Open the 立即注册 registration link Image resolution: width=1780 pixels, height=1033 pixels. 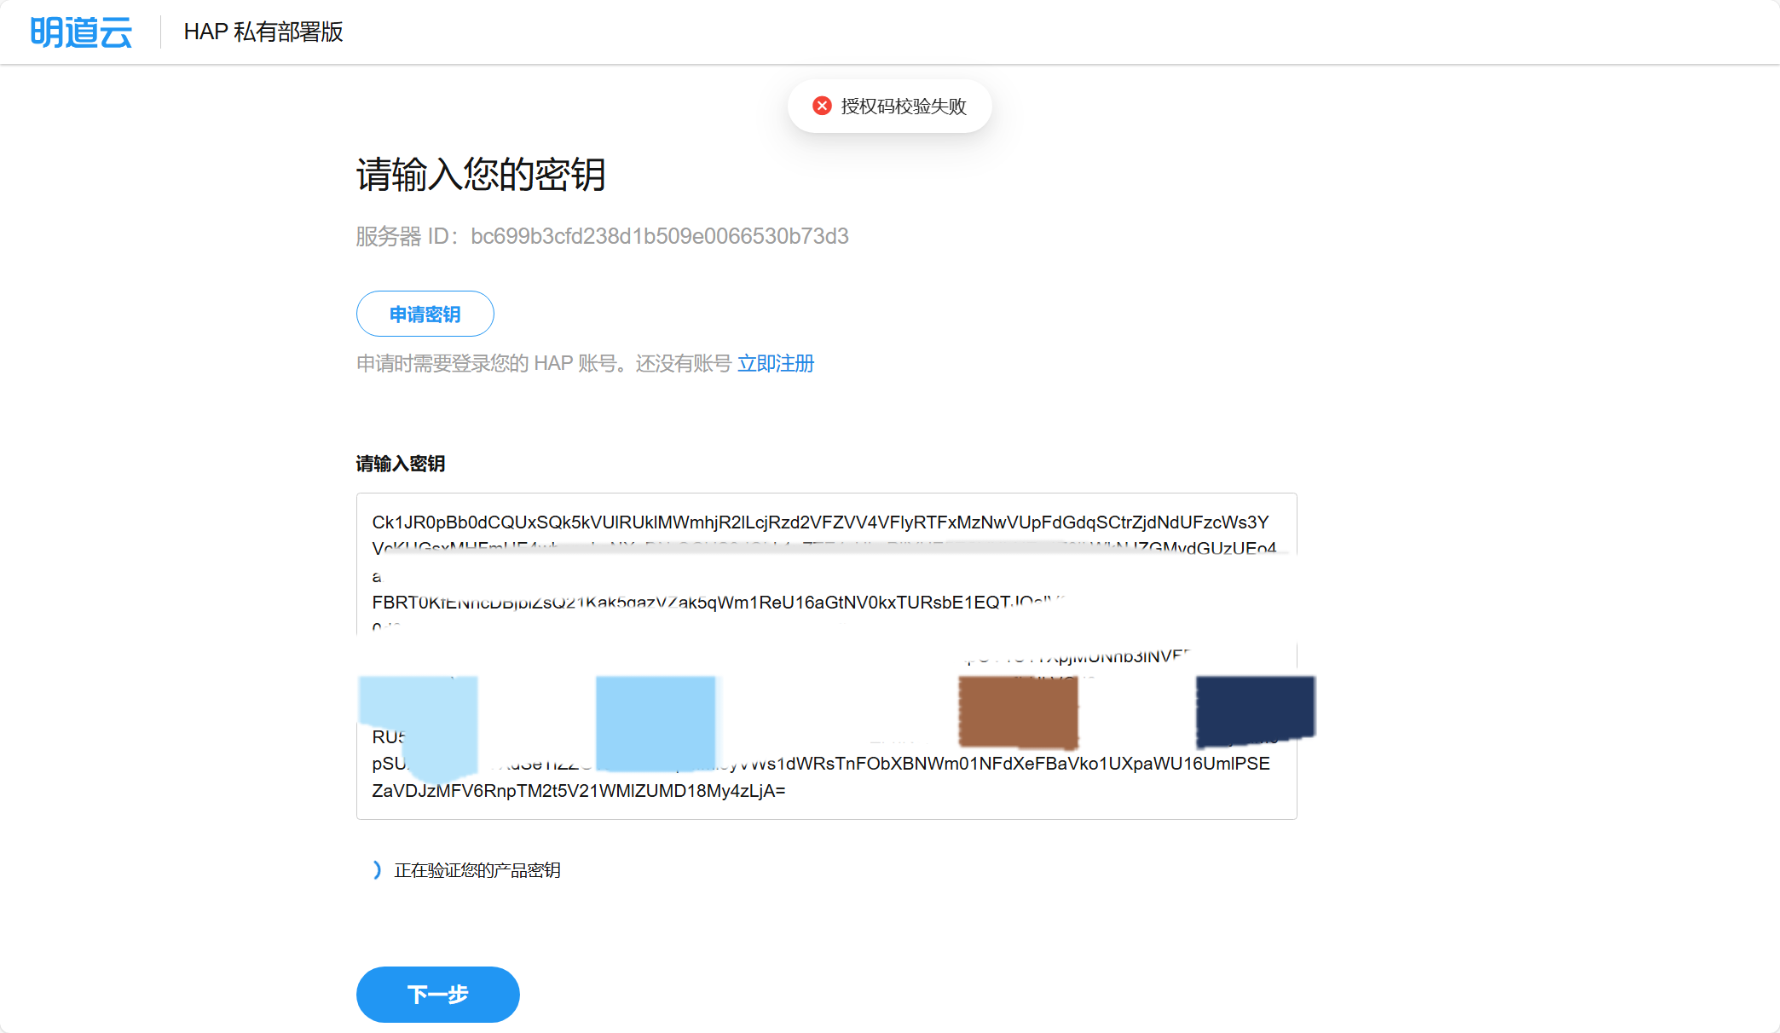coord(776,364)
